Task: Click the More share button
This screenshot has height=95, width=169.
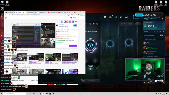Action: [x=76, y=22]
